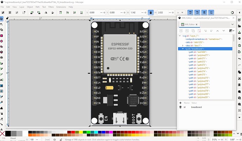Viewport: 242px width, 141px height.
Task: Open the Edit menu
Action: (8, 7)
